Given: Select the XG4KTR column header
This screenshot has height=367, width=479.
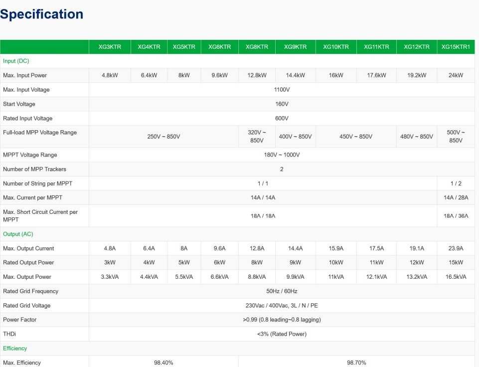Looking at the screenshot, I should (x=149, y=47).
